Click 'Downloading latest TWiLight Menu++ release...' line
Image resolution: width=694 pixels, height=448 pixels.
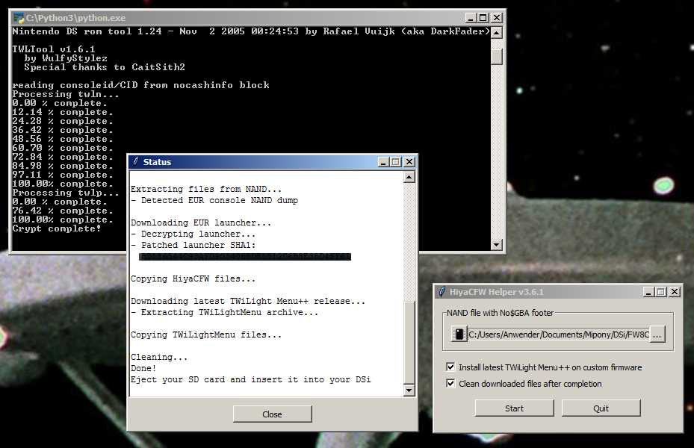pos(248,301)
